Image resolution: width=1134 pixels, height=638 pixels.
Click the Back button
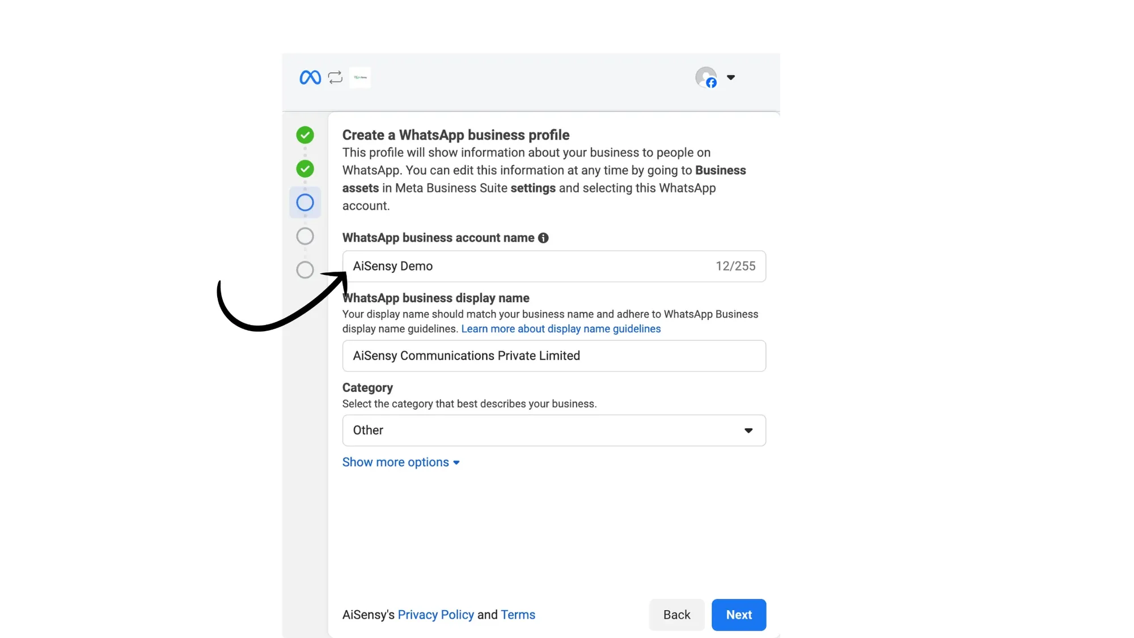(676, 615)
